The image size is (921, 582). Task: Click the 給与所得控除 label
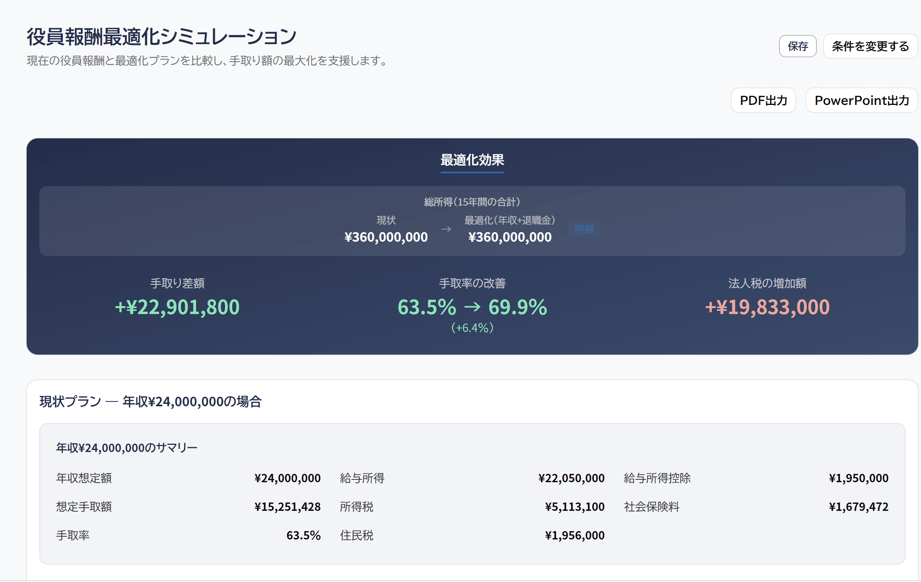[657, 478]
